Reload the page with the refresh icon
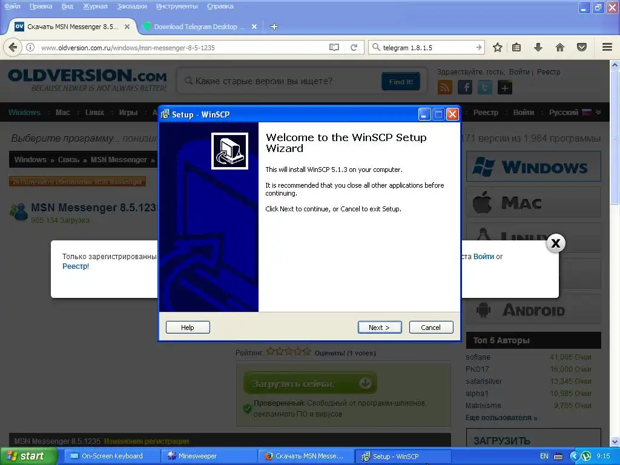620x465 pixels. pos(354,47)
